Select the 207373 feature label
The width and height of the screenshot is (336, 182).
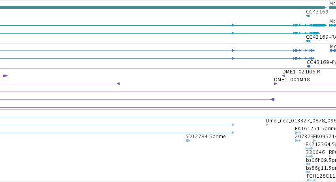pyautogui.click(x=304, y=137)
